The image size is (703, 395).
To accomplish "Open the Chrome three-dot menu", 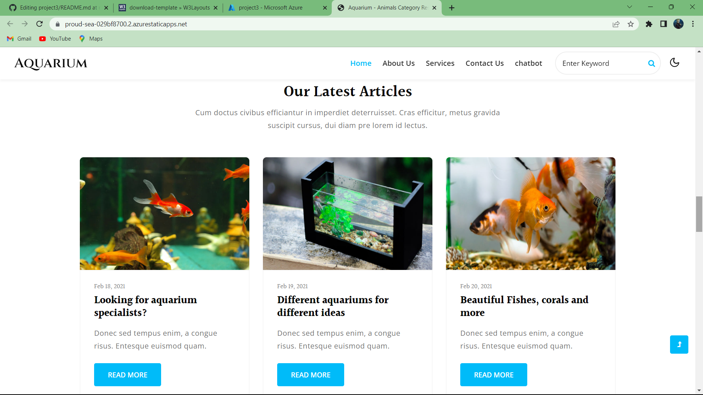I will [693, 24].
